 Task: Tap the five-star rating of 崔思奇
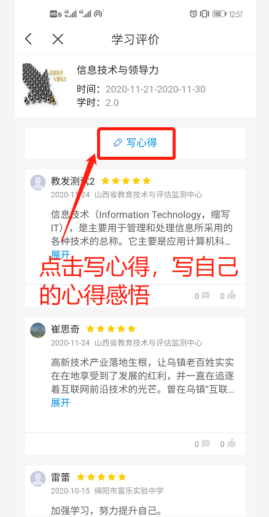pyautogui.click(x=111, y=329)
